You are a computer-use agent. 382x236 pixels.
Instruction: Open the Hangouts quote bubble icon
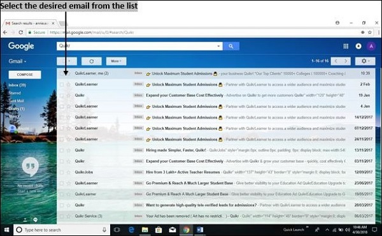coord(30,167)
